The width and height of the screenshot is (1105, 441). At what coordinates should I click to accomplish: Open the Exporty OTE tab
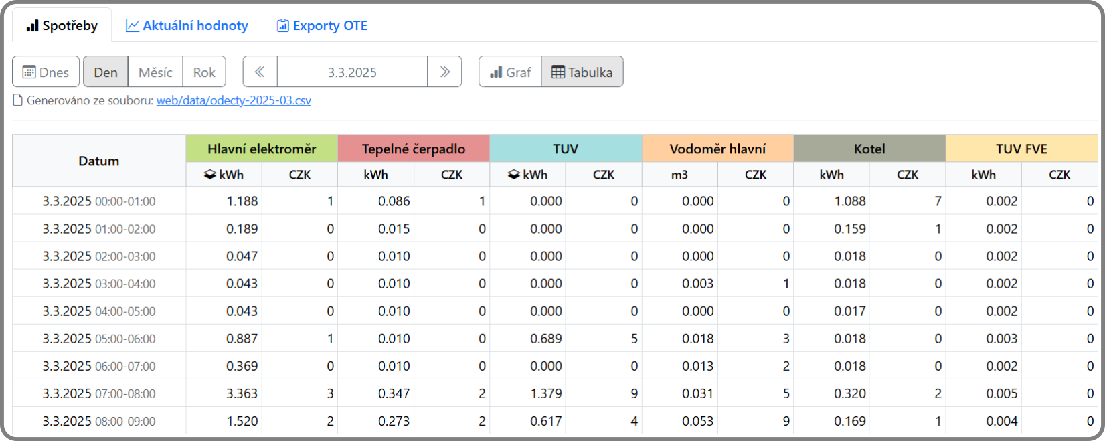click(322, 26)
